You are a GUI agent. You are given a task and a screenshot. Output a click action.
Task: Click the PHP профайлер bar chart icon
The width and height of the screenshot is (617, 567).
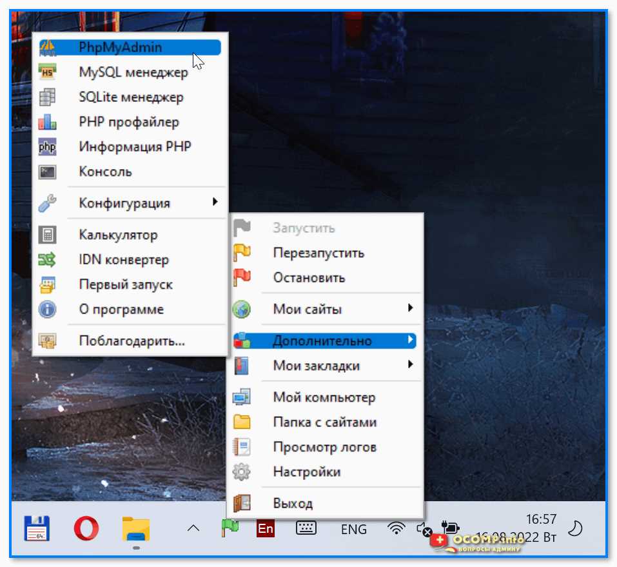[47, 122]
